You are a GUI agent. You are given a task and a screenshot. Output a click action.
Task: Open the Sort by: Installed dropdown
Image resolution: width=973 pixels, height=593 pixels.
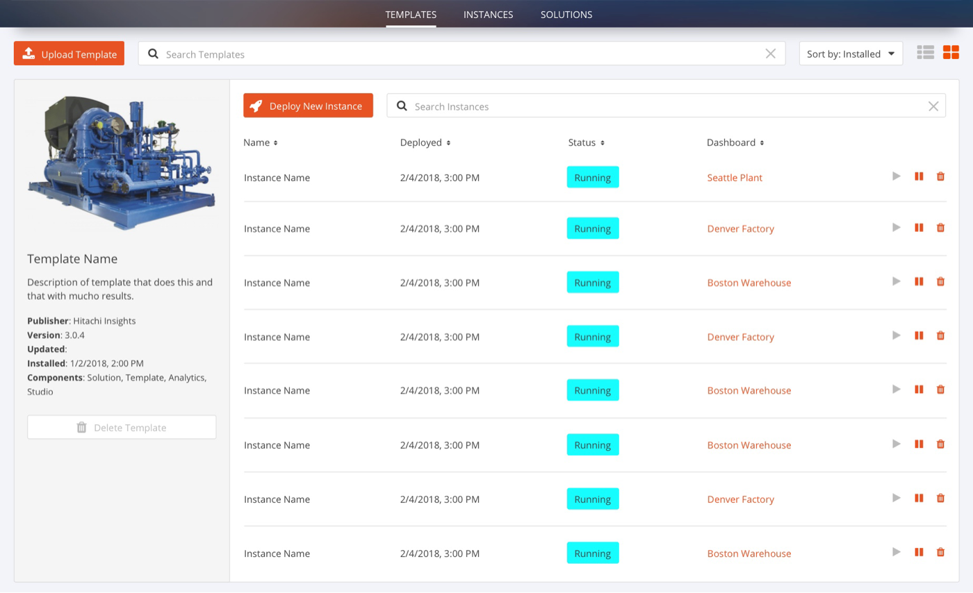[851, 53]
